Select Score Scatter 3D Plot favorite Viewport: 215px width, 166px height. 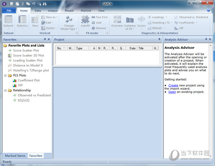coord(28,56)
